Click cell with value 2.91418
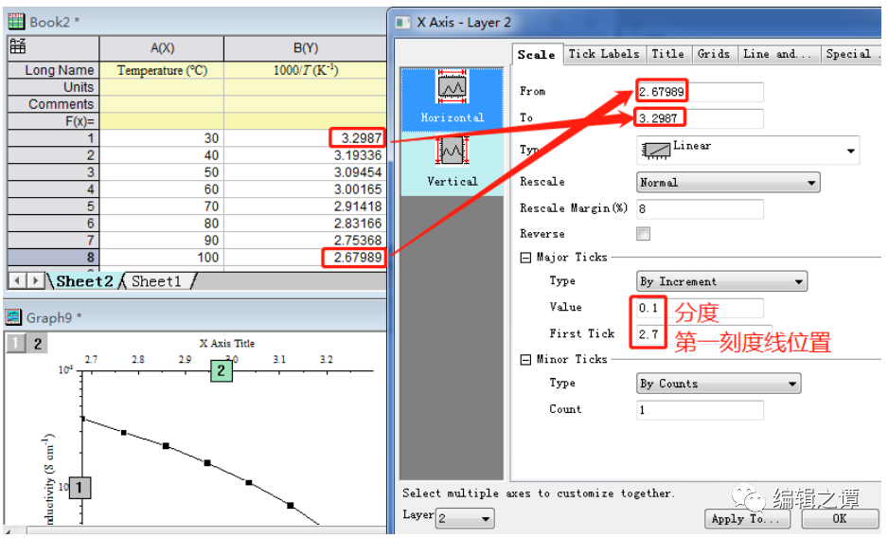This screenshot has width=888, height=538. pos(305,206)
